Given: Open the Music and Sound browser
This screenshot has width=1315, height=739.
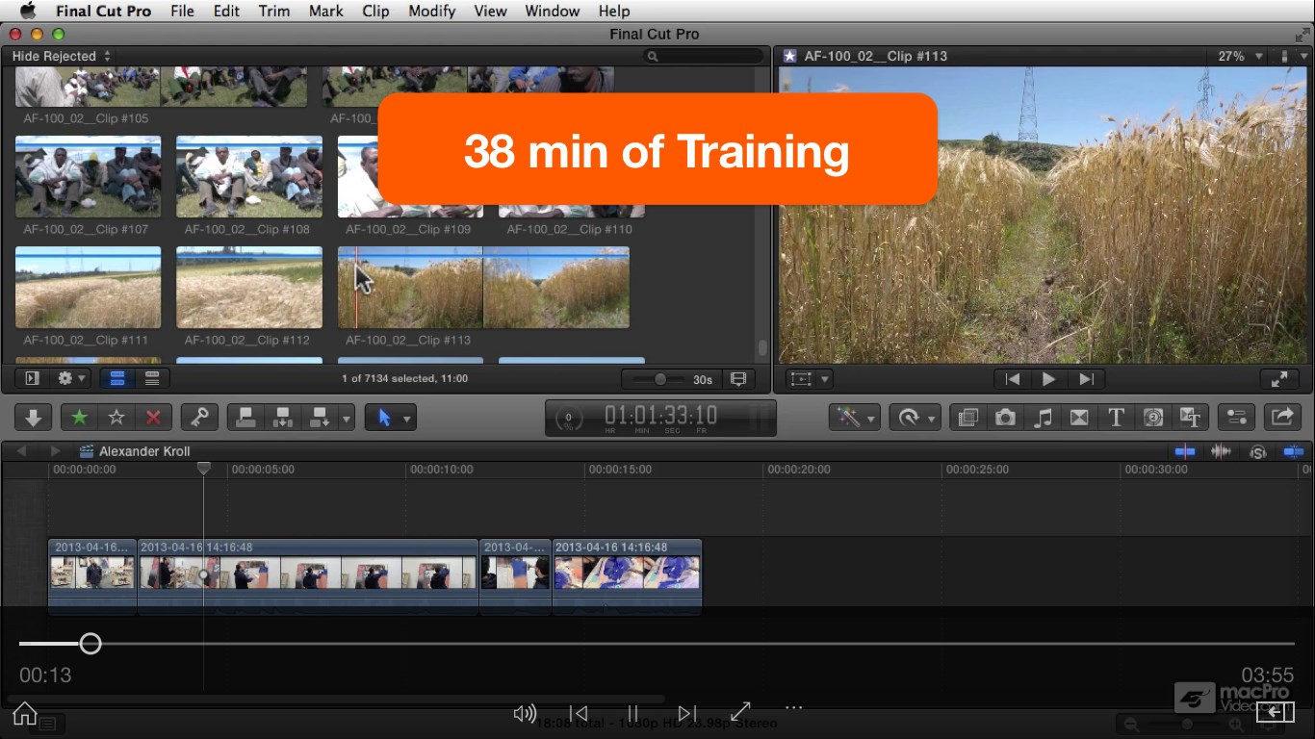Looking at the screenshot, I should point(1042,418).
